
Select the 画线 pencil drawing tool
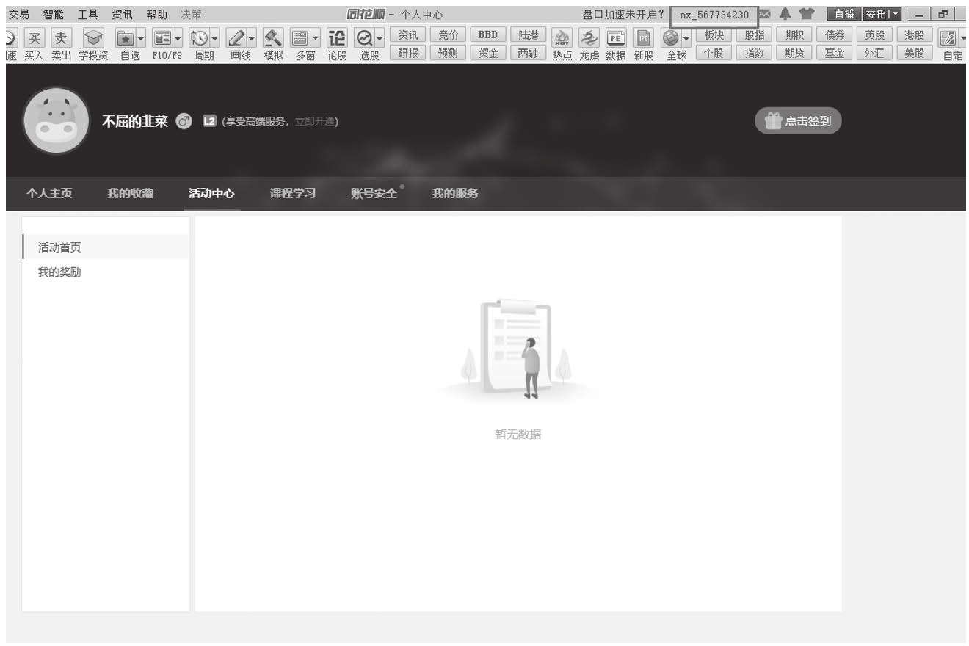tap(236, 38)
